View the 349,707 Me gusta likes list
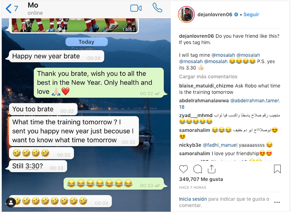 (201, 179)
